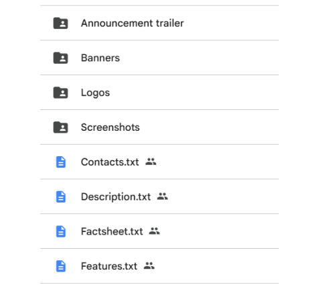Select the Features.txt file name
Screen dimensions: 315x289
coord(109,266)
